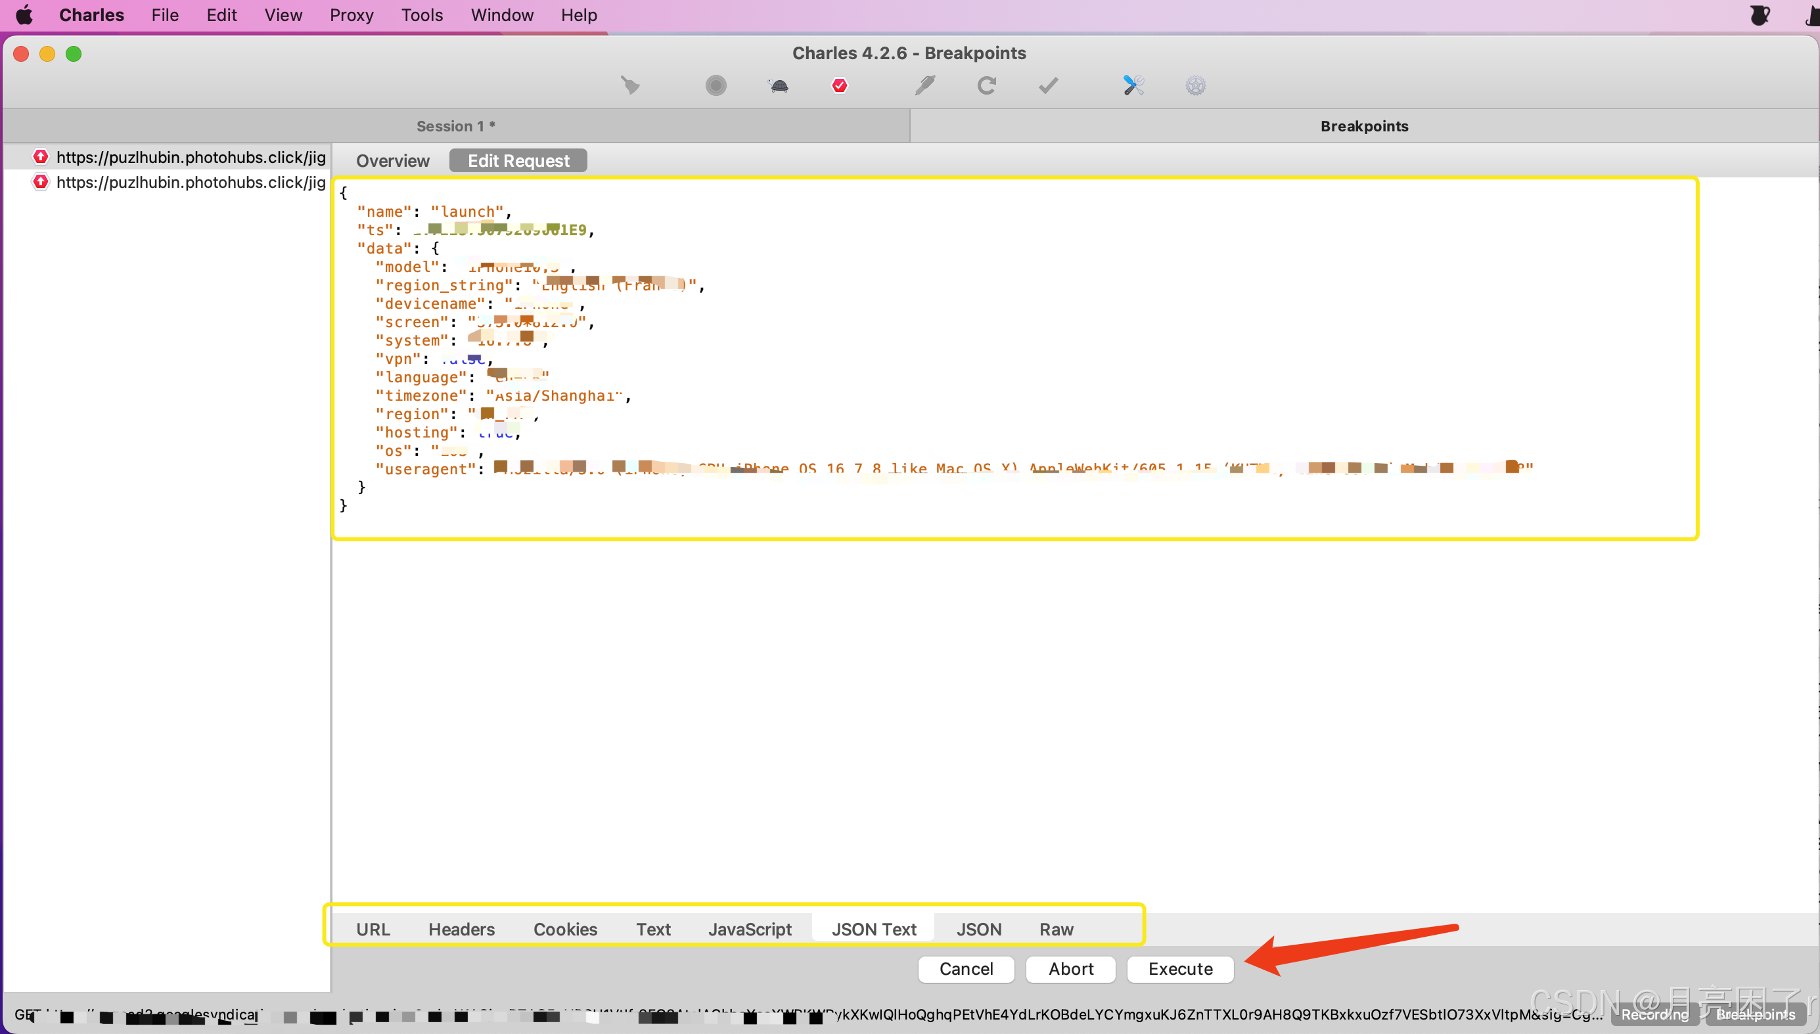Switch to the Breakpoints tab
The width and height of the screenshot is (1820, 1034).
(1364, 125)
